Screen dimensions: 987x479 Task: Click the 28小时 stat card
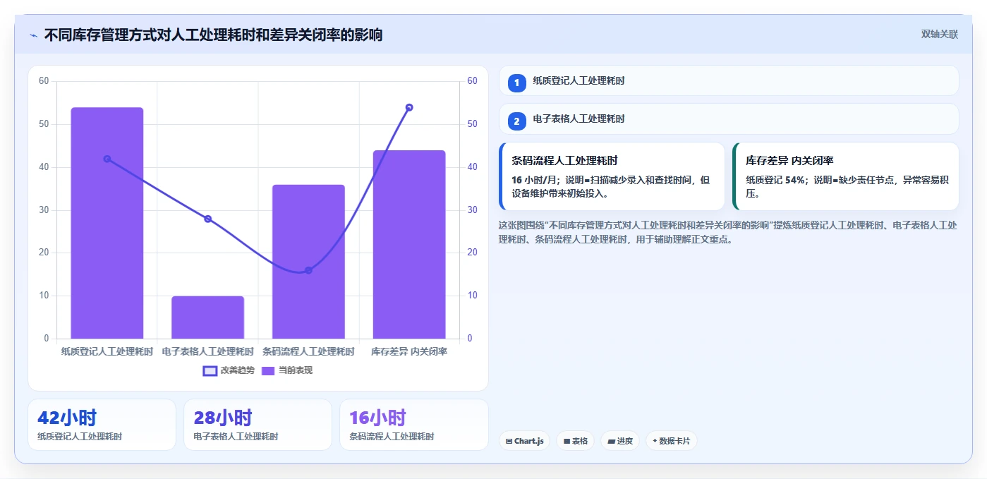pyautogui.click(x=258, y=425)
